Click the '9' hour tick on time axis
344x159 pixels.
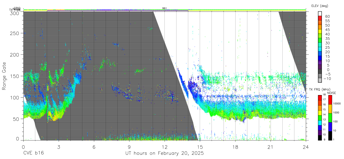tap(129, 147)
